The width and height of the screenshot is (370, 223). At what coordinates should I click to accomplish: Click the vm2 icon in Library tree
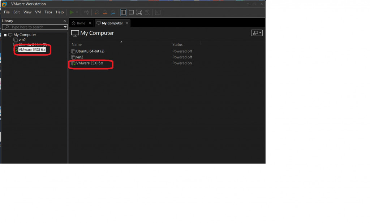tap(16, 40)
